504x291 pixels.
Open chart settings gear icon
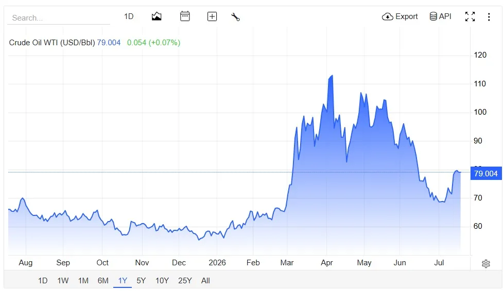tap(486, 264)
